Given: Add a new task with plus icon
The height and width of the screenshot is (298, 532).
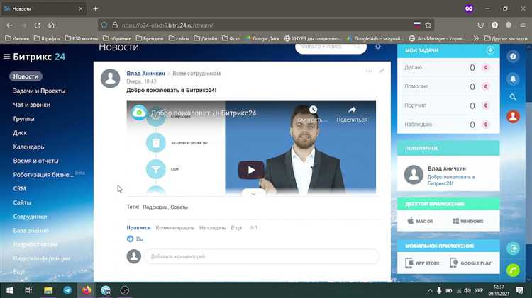Looking at the screenshot, I should pyautogui.click(x=490, y=50).
